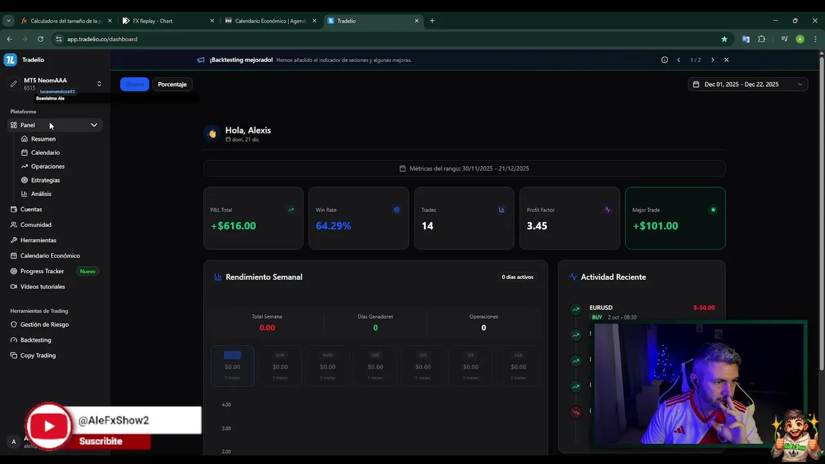
Task: Go to Resumen in sidebar
Action: (x=43, y=139)
